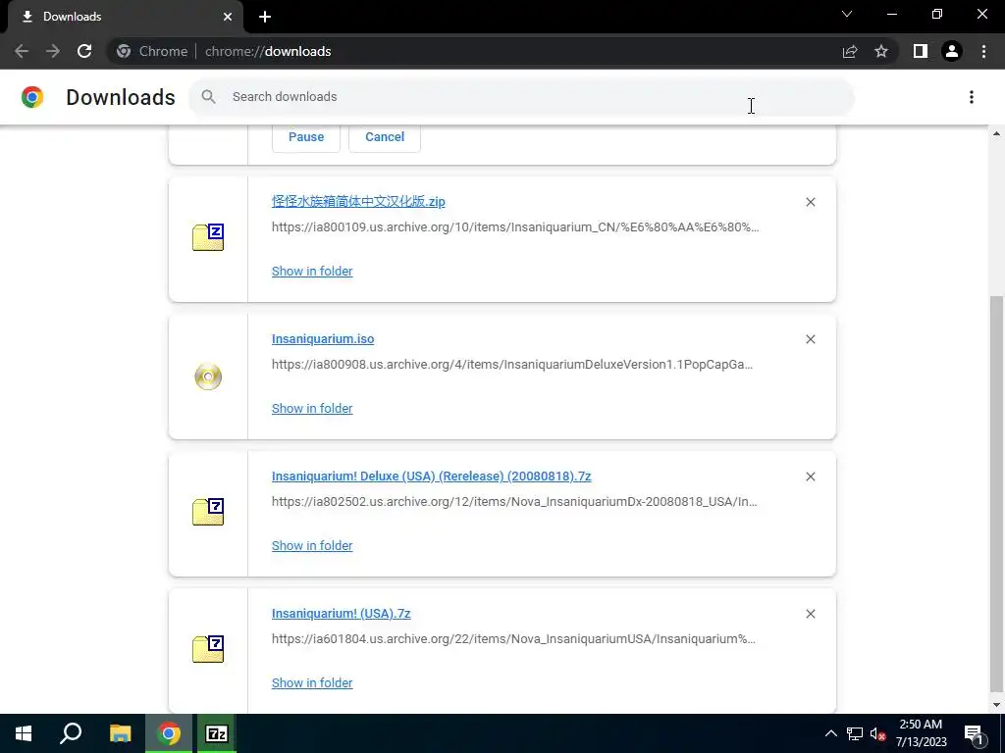Open network status in system tray
This screenshot has width=1005, height=753.
855,733
